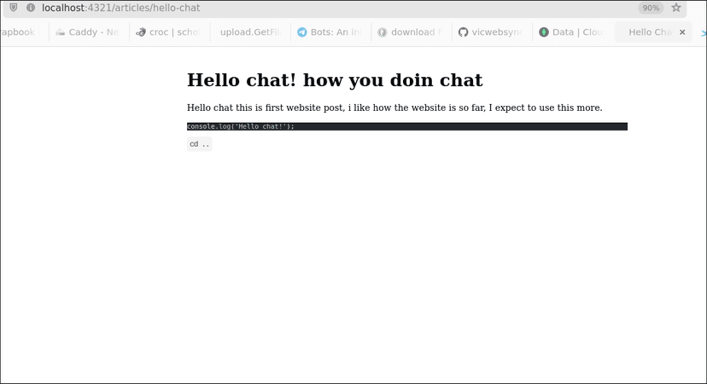Reset the 90% zoom level badge
The height and width of the screenshot is (384, 707).
point(651,8)
